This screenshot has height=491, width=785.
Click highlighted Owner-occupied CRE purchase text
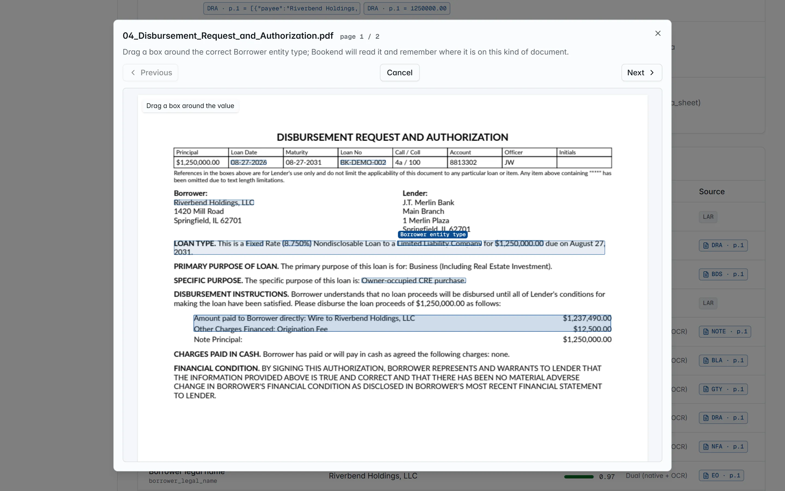click(x=413, y=280)
